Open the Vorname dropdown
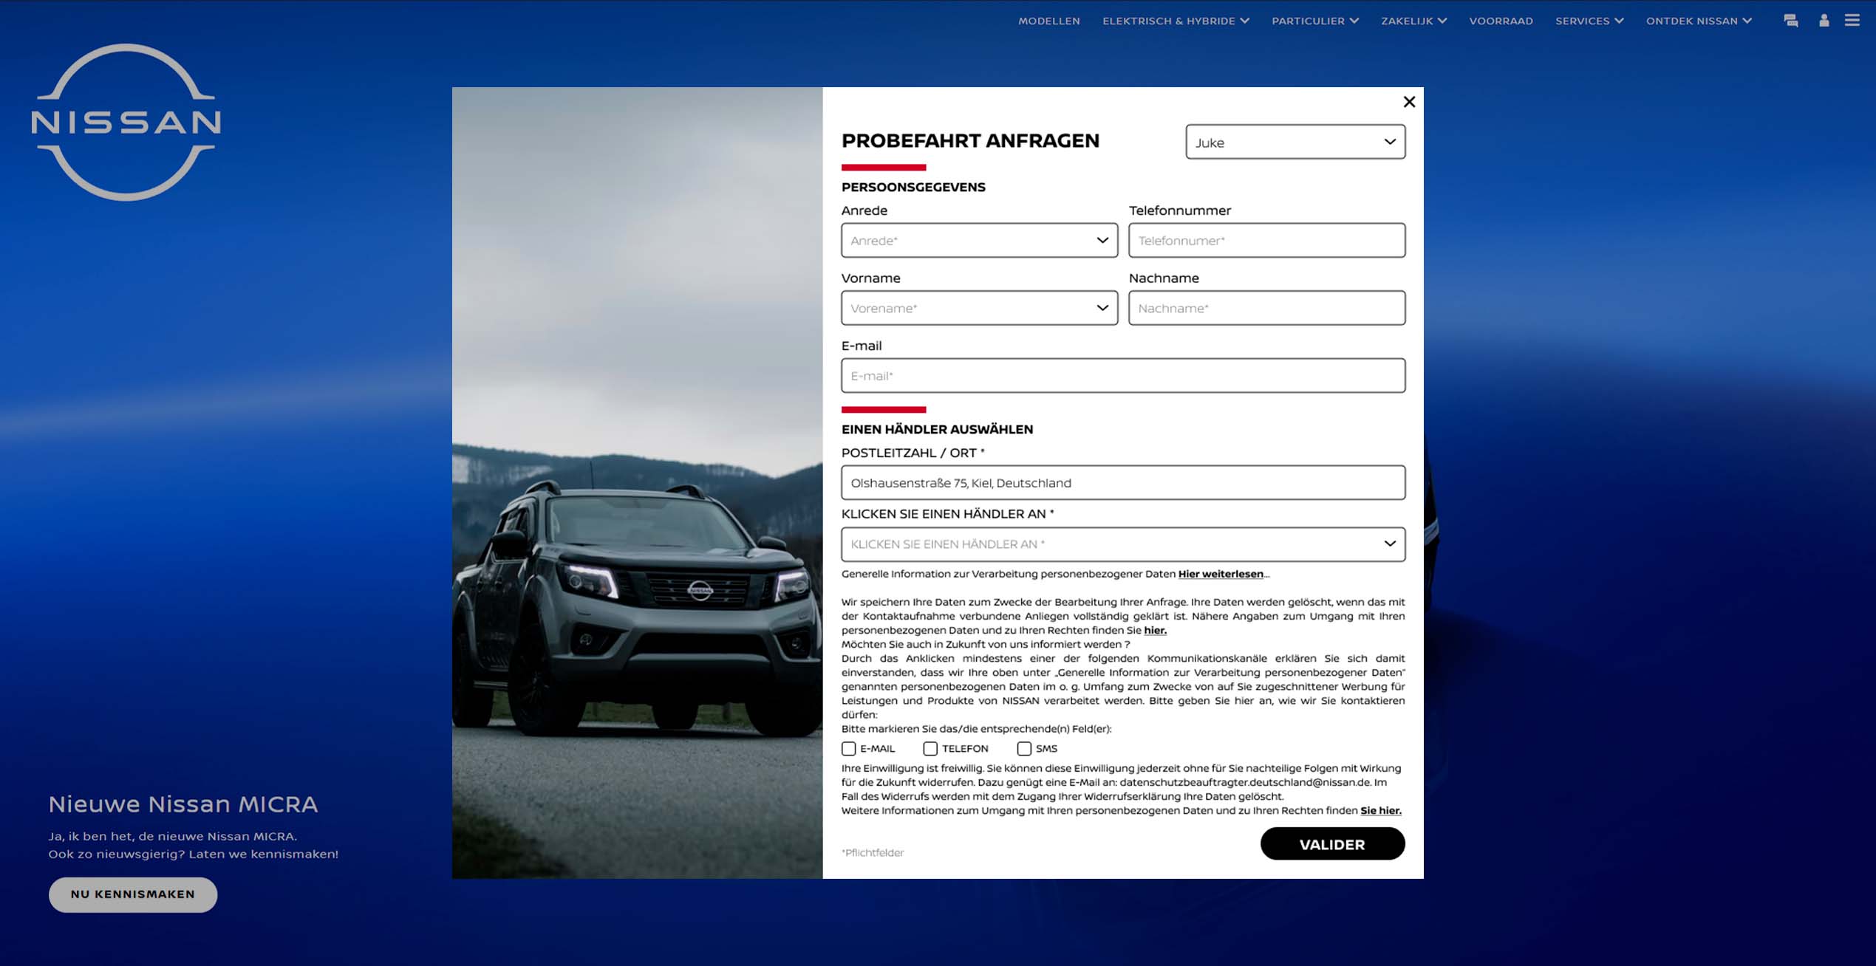This screenshot has height=966, width=1876. 979,308
